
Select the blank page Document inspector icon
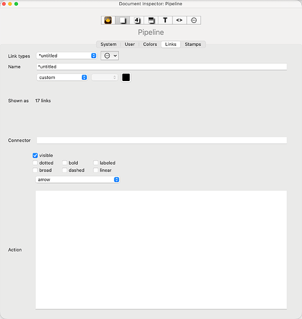coord(123,20)
